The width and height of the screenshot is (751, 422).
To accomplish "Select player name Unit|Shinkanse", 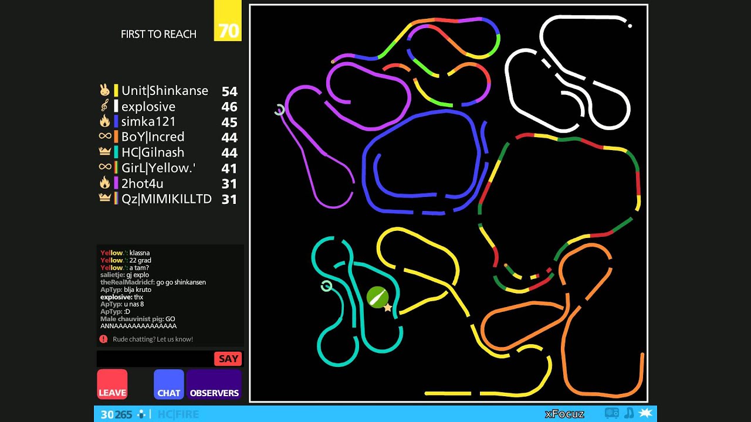I will point(165,91).
